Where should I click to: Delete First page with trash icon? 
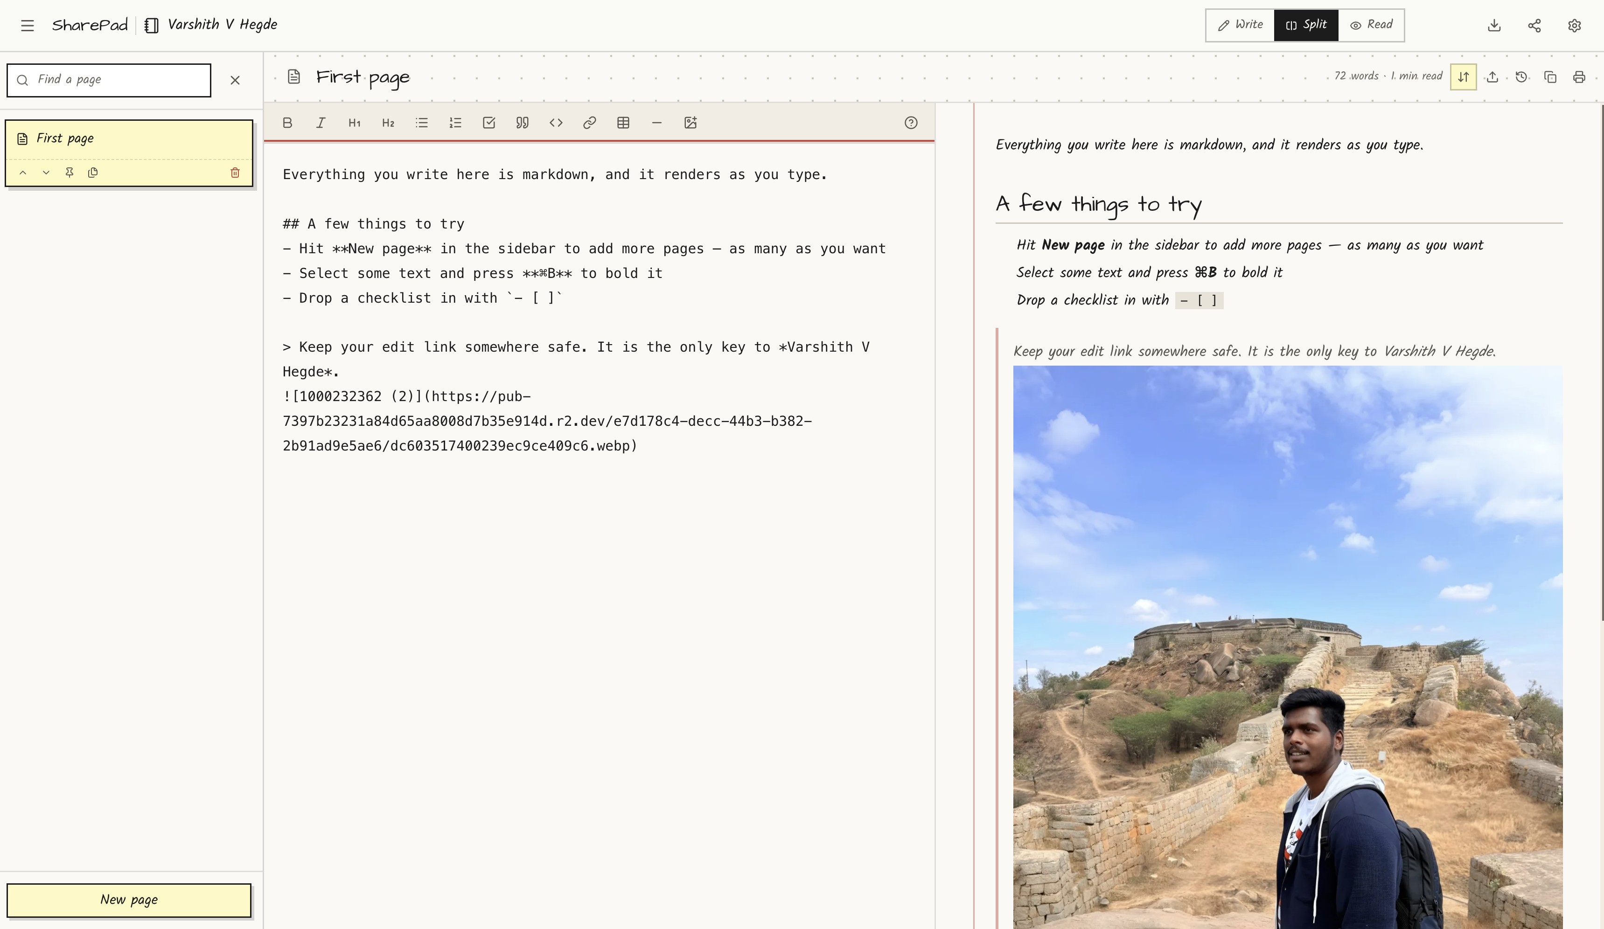pos(235,173)
